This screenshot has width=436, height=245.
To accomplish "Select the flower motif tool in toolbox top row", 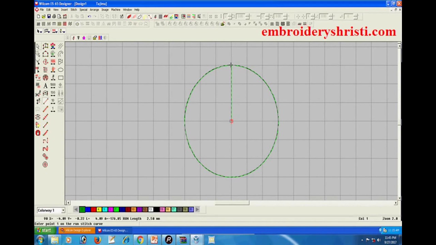I will pos(53,46).
